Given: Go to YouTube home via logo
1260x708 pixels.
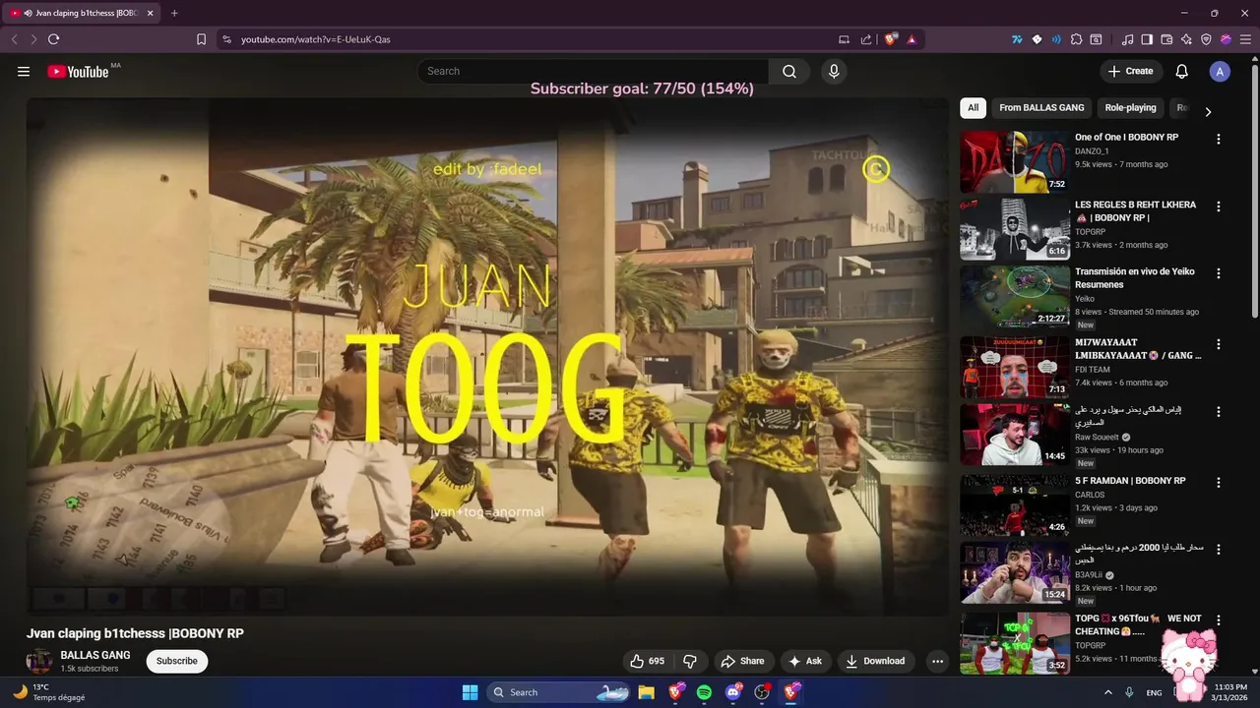Looking at the screenshot, I should pos(78,71).
